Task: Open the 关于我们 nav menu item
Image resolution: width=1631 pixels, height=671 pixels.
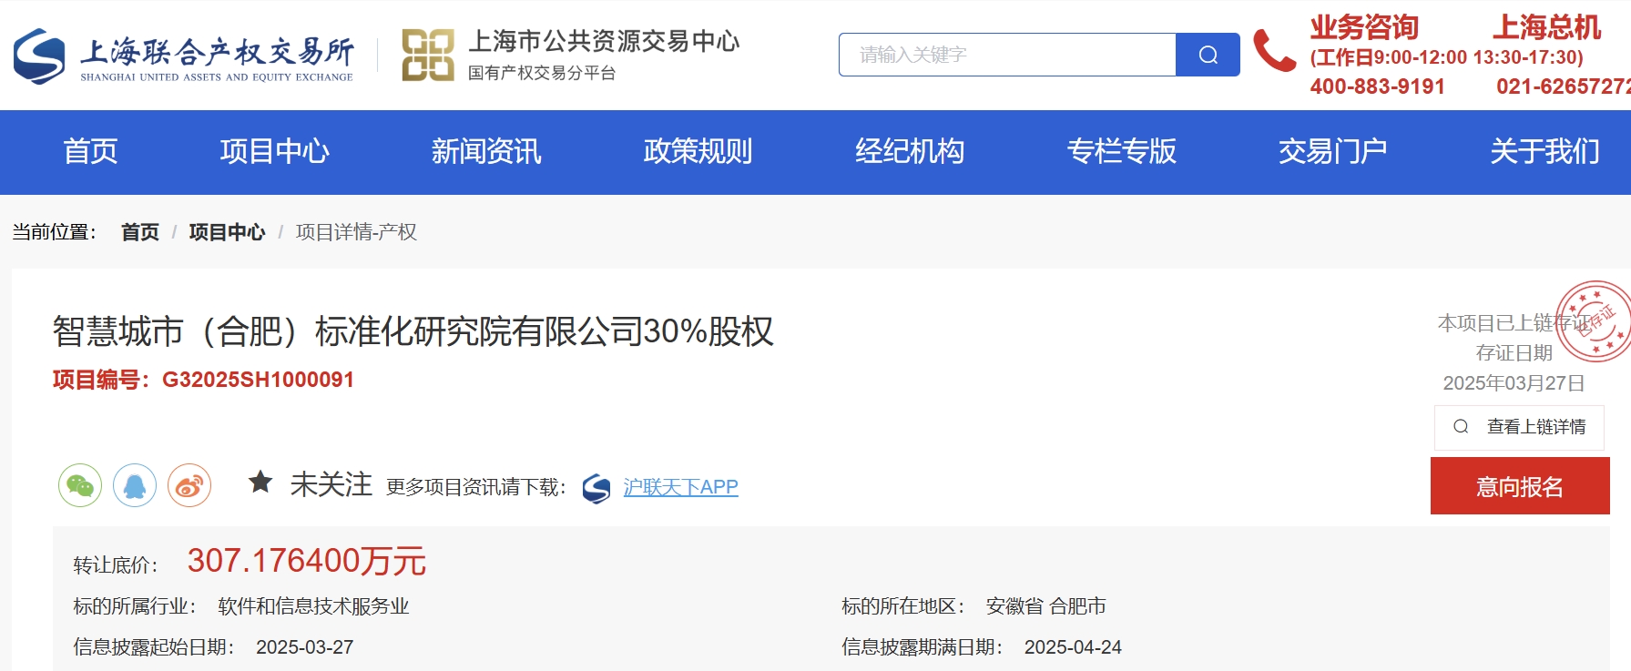Action: (1544, 151)
